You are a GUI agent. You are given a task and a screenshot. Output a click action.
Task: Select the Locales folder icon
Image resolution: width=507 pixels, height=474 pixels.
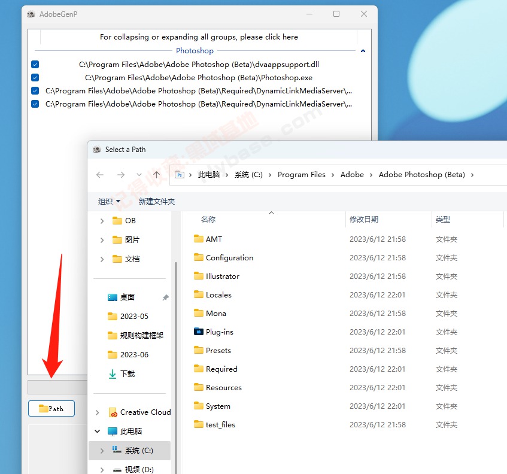(199, 294)
